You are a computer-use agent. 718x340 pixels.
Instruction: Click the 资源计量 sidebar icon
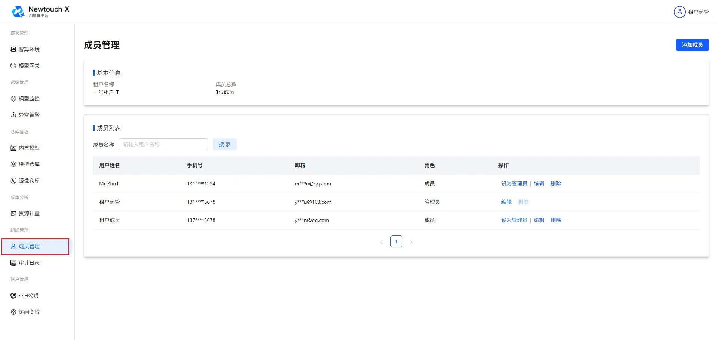pos(13,213)
